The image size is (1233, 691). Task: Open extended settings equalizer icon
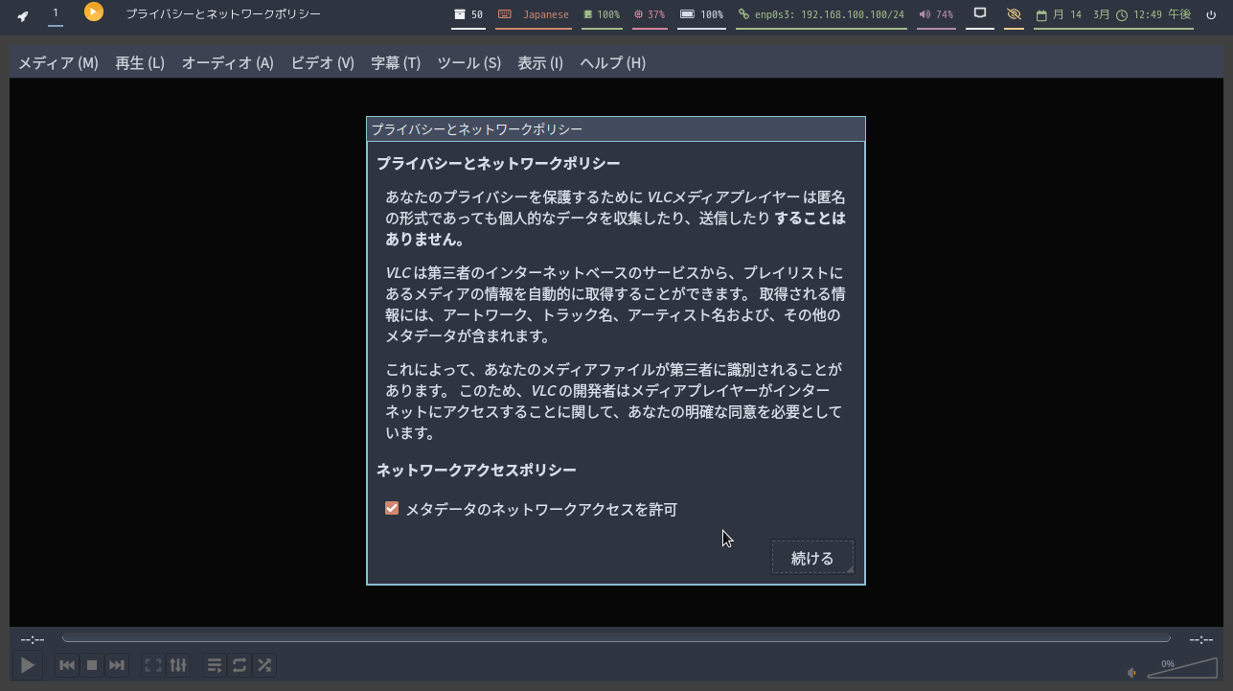[x=178, y=664]
